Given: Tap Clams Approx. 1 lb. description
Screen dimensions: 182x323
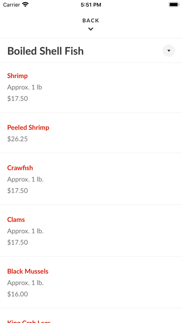Looking at the screenshot, I should 26,231.
